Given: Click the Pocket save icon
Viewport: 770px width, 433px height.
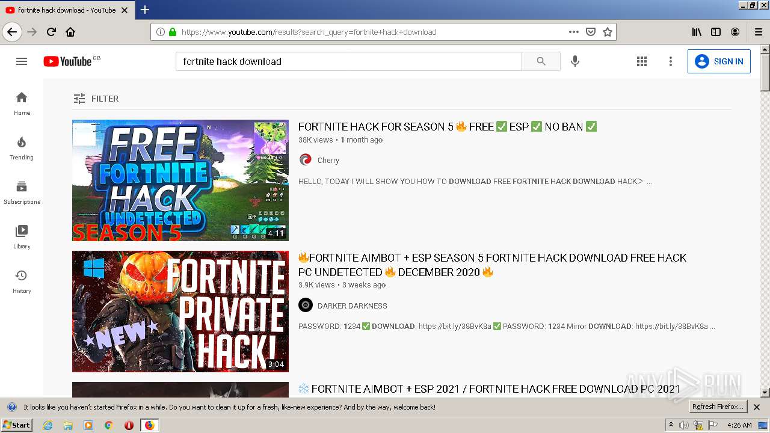Looking at the screenshot, I should (591, 32).
